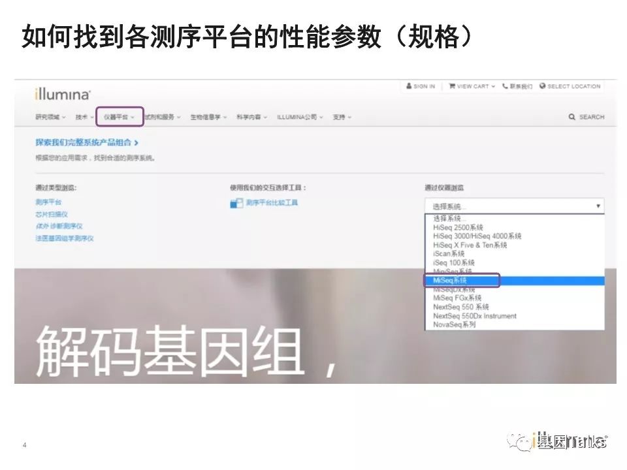Click the SELECT LOCATION globe icon

point(543,86)
